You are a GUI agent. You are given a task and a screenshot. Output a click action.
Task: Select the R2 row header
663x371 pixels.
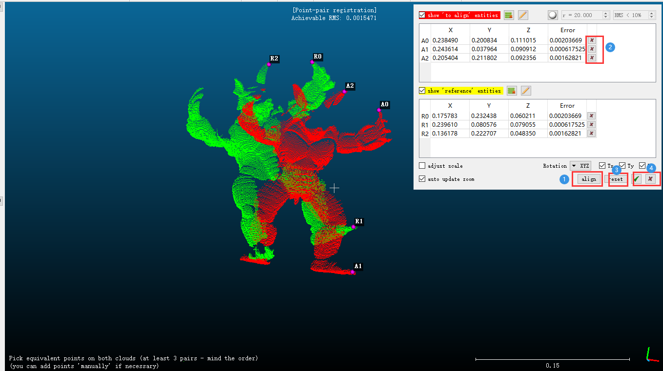[x=425, y=134]
